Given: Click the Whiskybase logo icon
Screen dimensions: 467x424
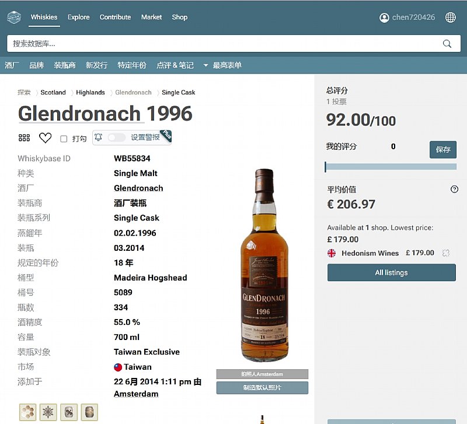Looking at the screenshot, I should click(x=14, y=17).
